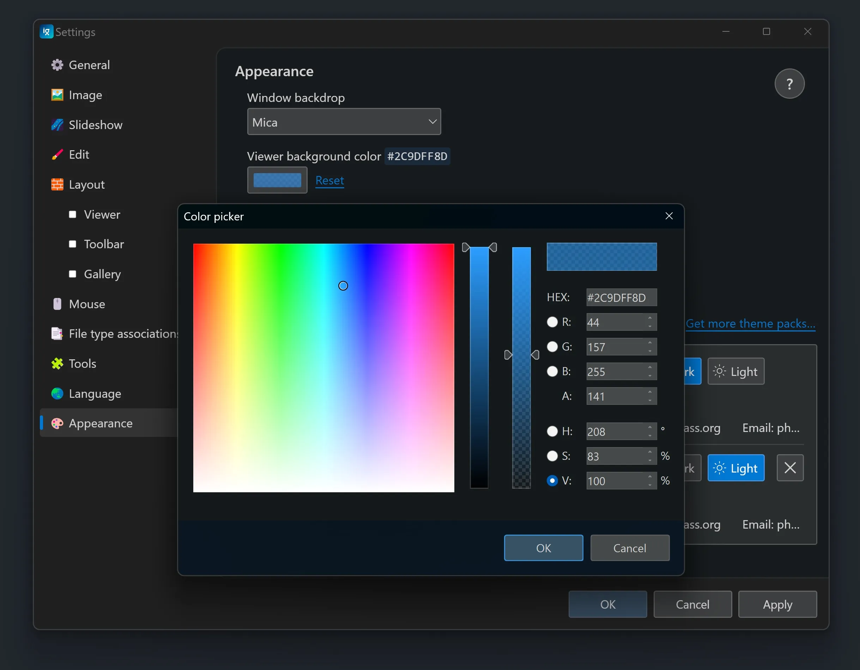This screenshot has width=860, height=670.
Task: Click the question mark help button
Action: point(789,84)
